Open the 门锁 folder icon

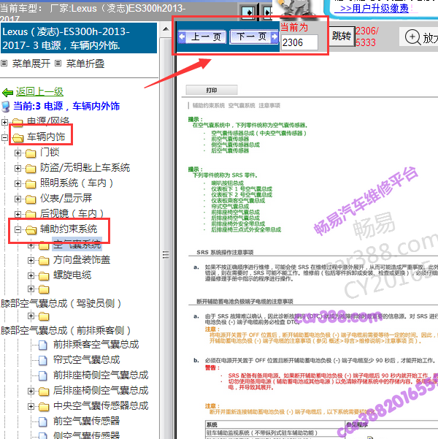coord(31,153)
